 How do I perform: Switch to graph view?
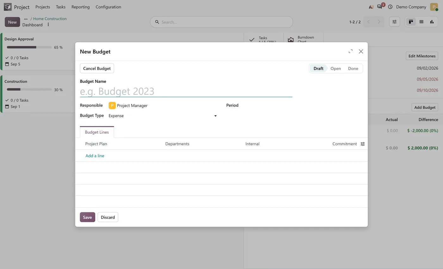coord(432,22)
